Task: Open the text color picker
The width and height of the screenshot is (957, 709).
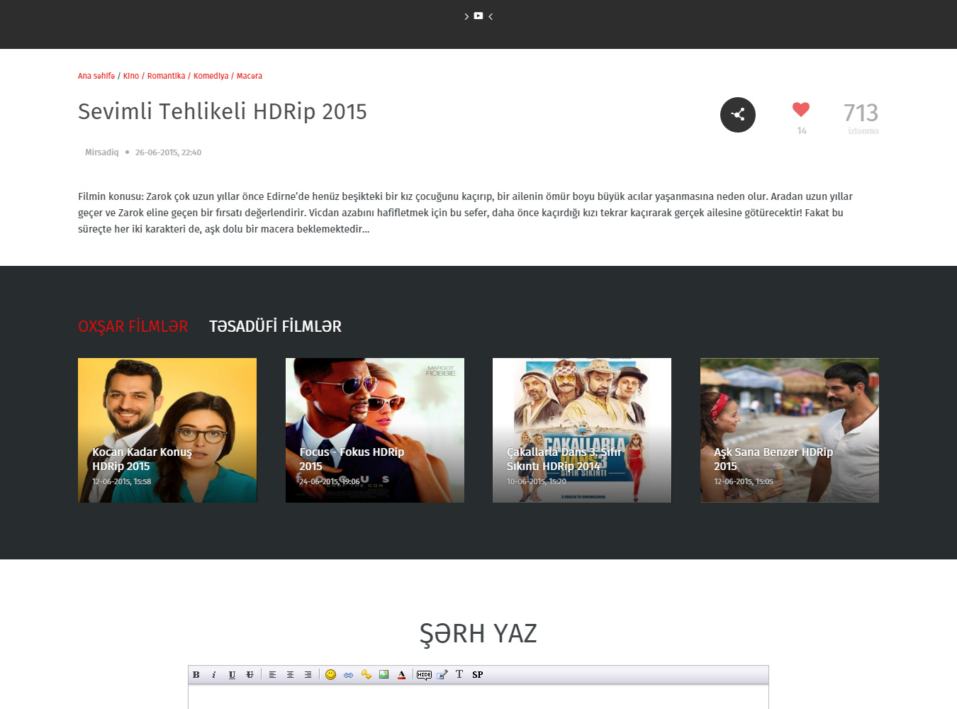Action: (x=401, y=675)
